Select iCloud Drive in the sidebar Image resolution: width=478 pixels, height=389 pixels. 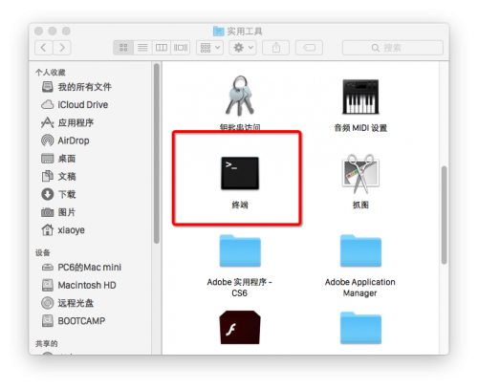[x=75, y=104]
